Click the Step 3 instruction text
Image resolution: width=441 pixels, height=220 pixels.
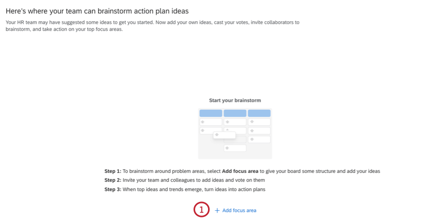(192, 189)
